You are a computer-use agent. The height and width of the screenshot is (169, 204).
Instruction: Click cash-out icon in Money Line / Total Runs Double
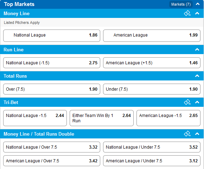(x=187, y=134)
